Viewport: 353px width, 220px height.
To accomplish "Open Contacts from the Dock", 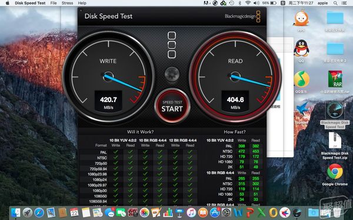I will pyautogui.click(x=62, y=212).
